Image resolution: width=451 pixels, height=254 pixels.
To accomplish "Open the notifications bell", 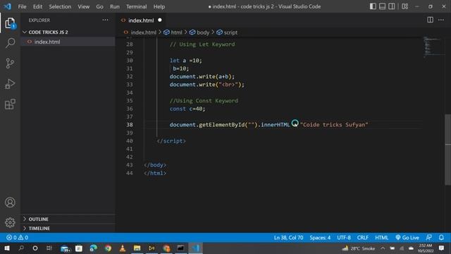I will click(x=441, y=238).
